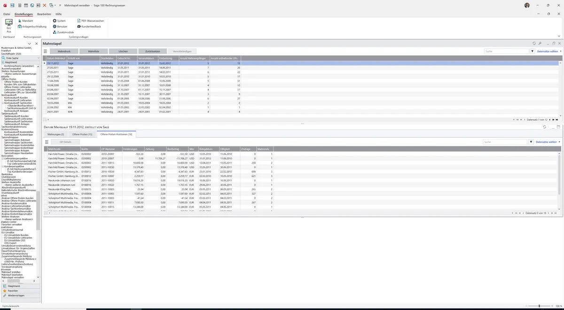This screenshot has width=564, height=310.
Task: Open Zusatzmodule settings
Action: pyautogui.click(x=63, y=32)
